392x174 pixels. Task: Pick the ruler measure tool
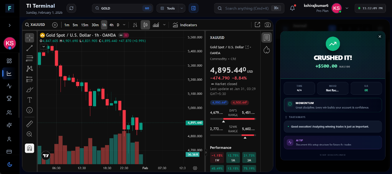[29, 124]
